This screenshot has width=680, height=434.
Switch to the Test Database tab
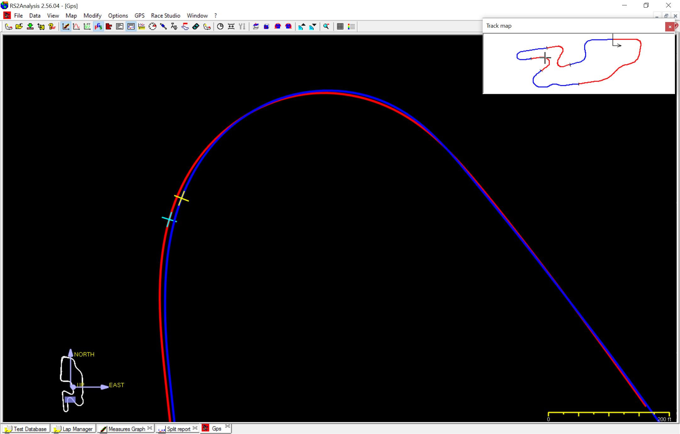coord(26,429)
